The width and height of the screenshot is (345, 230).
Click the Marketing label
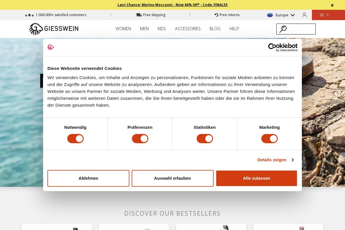[269, 127]
